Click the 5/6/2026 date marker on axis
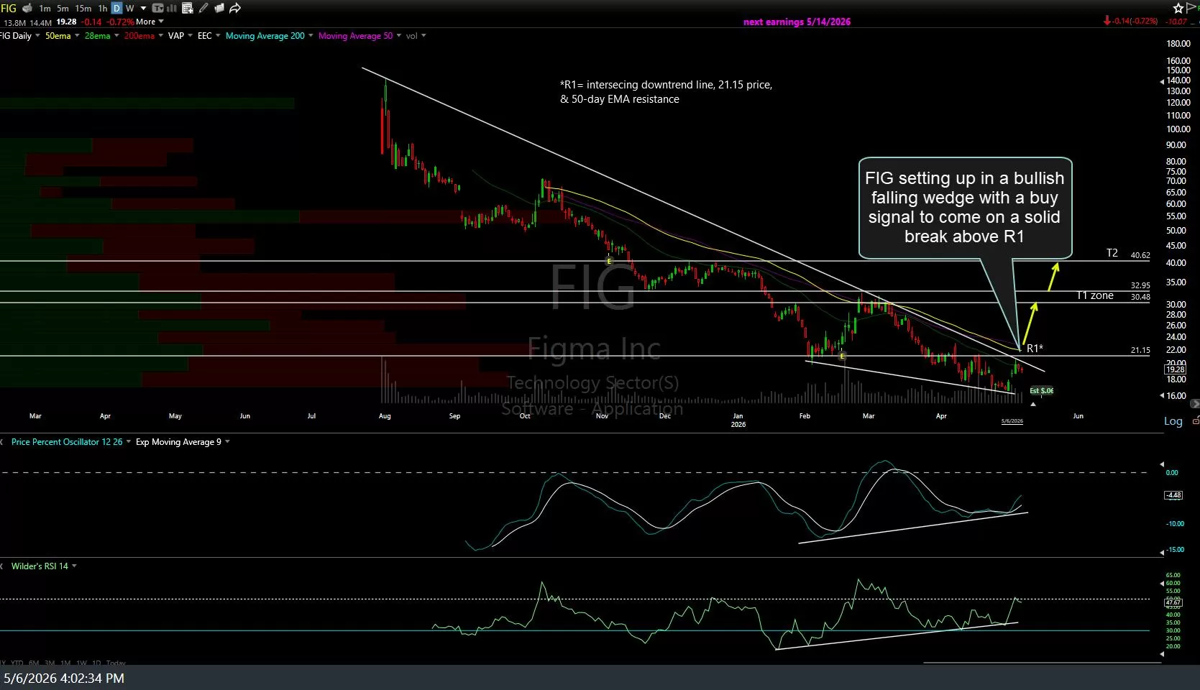Screen dimensions: 1200x690 click(x=1012, y=421)
